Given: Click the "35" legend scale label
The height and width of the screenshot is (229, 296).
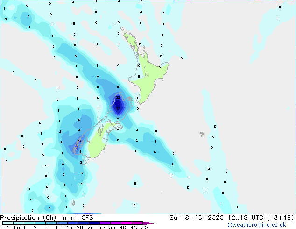Looking at the screenshot, I should 112,227.
